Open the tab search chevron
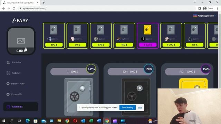This screenshot has height=124, width=221. click(x=195, y=2)
